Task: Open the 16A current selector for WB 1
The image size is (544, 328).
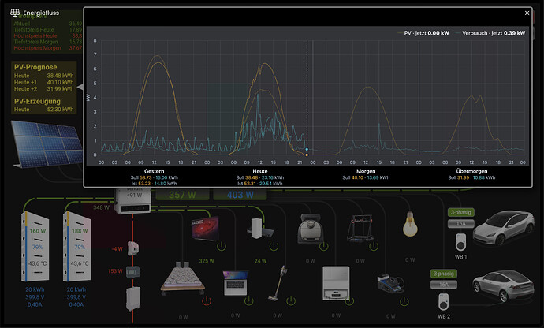Action: point(460,223)
